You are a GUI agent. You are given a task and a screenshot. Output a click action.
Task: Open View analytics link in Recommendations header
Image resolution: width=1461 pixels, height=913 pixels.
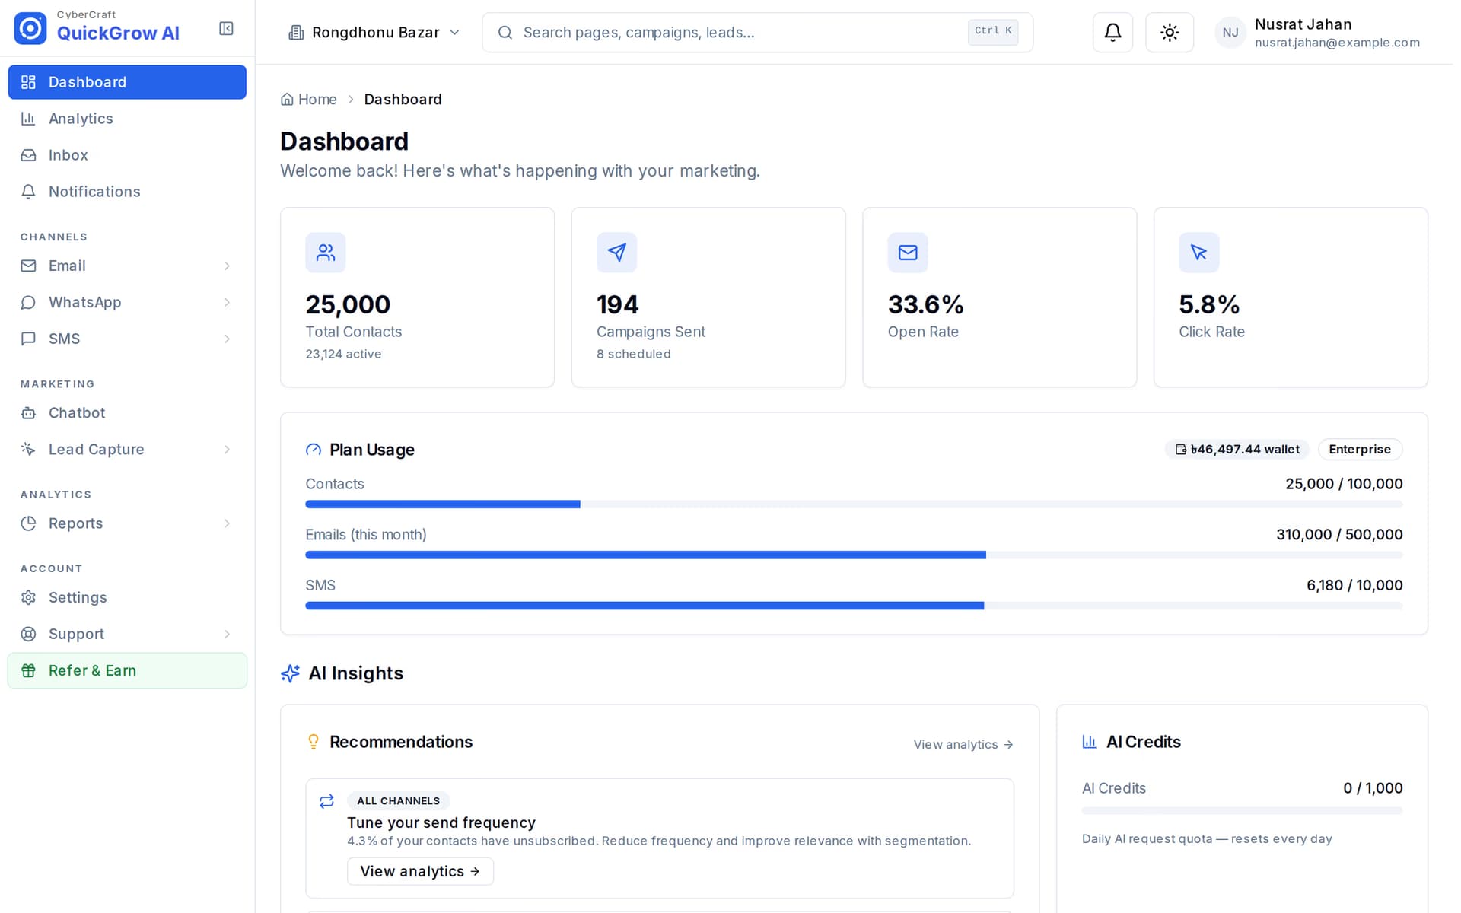click(x=963, y=745)
